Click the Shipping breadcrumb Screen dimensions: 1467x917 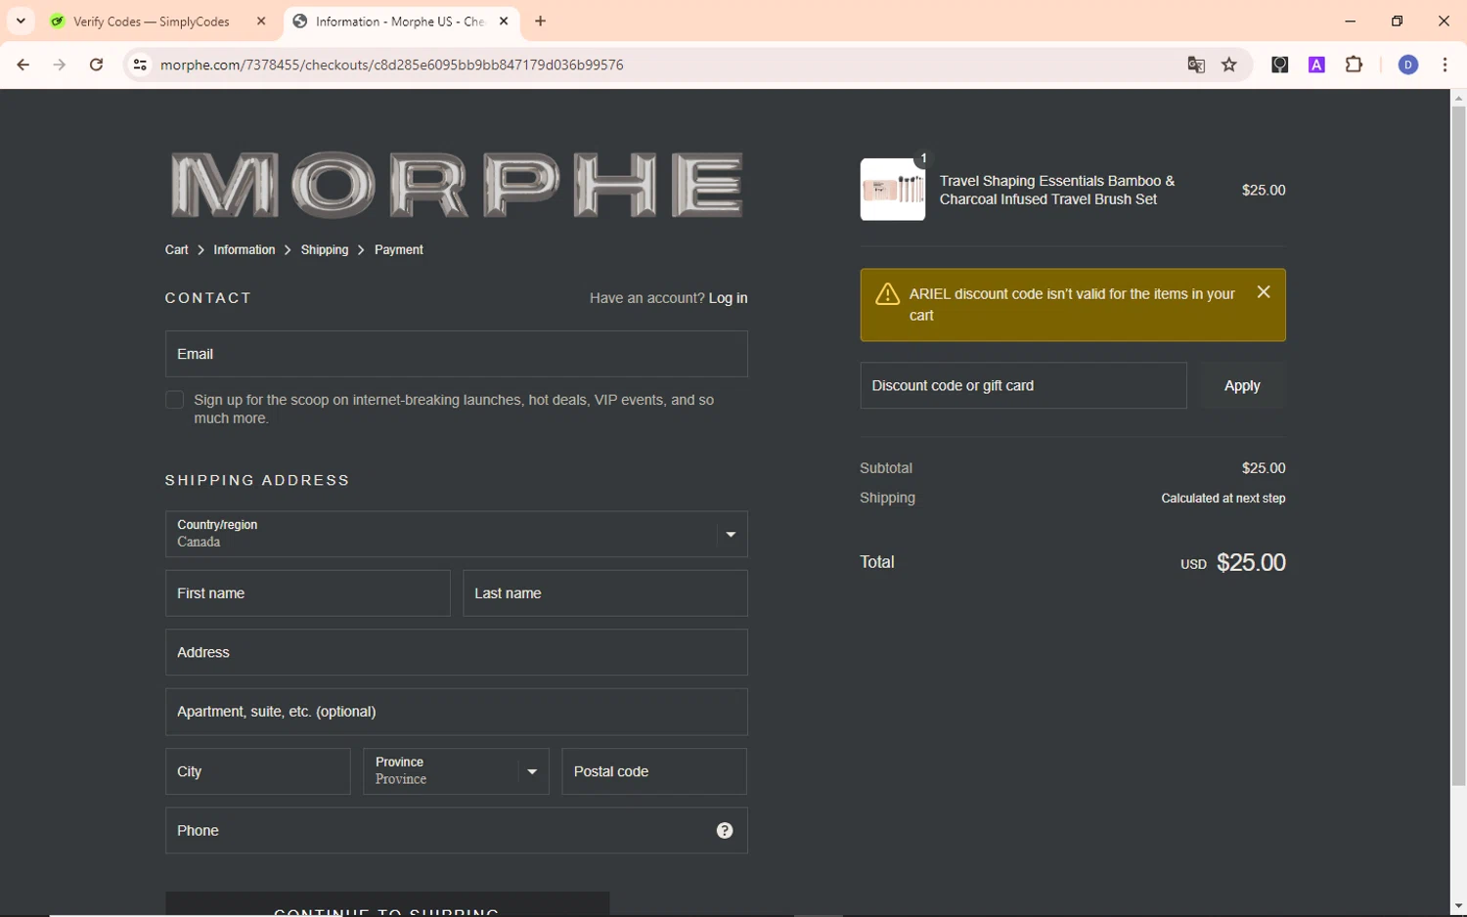coord(325,249)
